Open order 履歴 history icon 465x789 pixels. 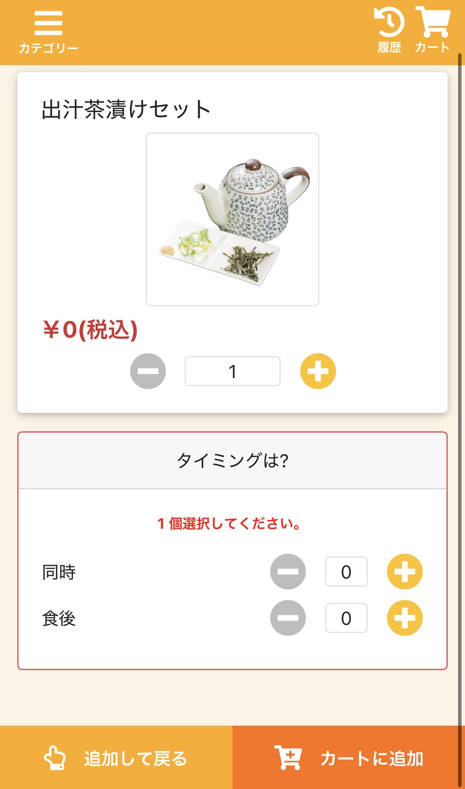pos(389,31)
